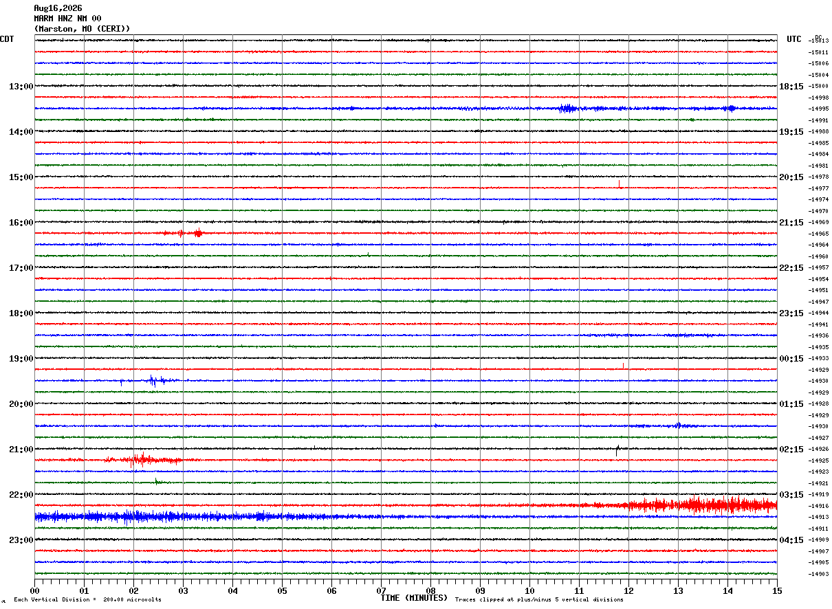Click the DC offset value -15011
This screenshot has height=609, width=832.
[818, 52]
